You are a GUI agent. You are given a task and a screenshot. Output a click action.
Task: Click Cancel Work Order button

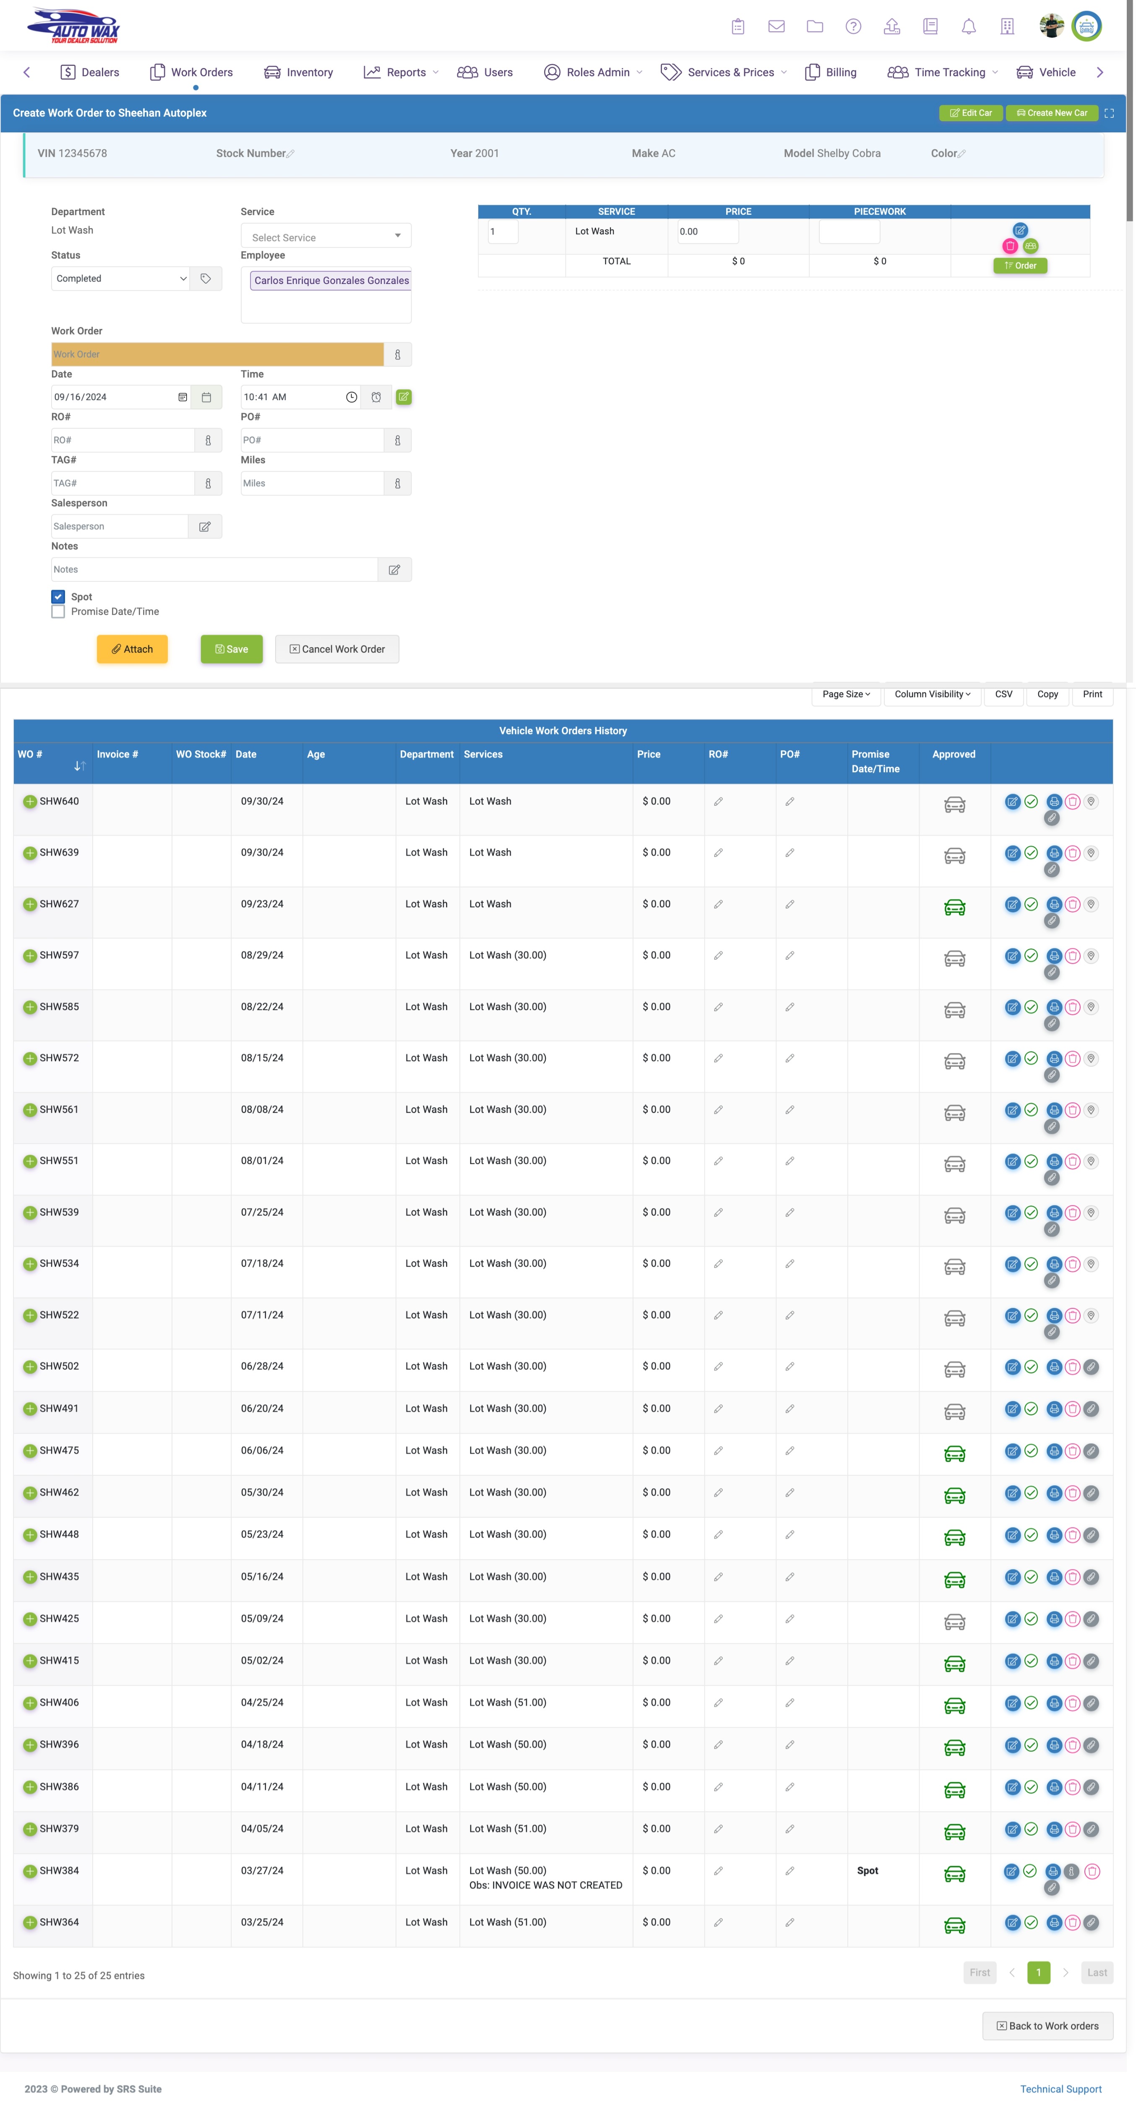337,649
